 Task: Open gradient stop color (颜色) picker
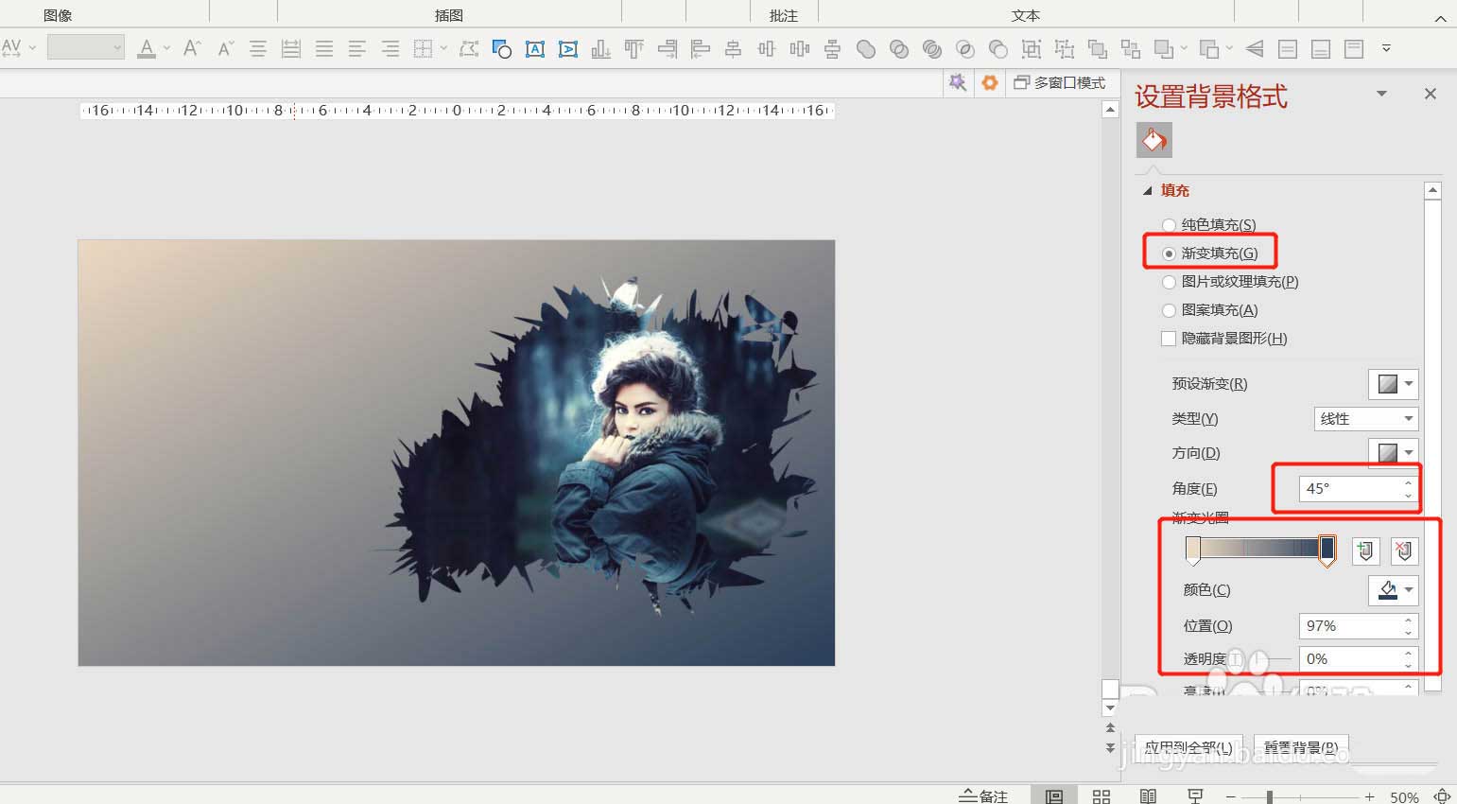(1393, 590)
